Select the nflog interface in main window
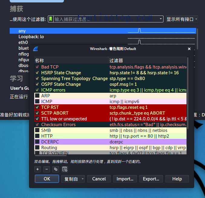205x198 pixels. tap(24, 54)
